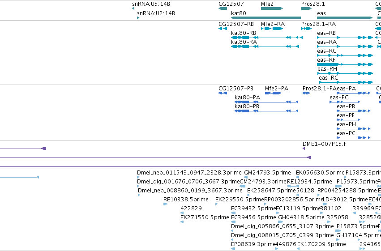Image resolution: width=381 pixels, height=251 pixels.
Task: Select the kat80-PA protein label
Action: (x=247, y=98)
